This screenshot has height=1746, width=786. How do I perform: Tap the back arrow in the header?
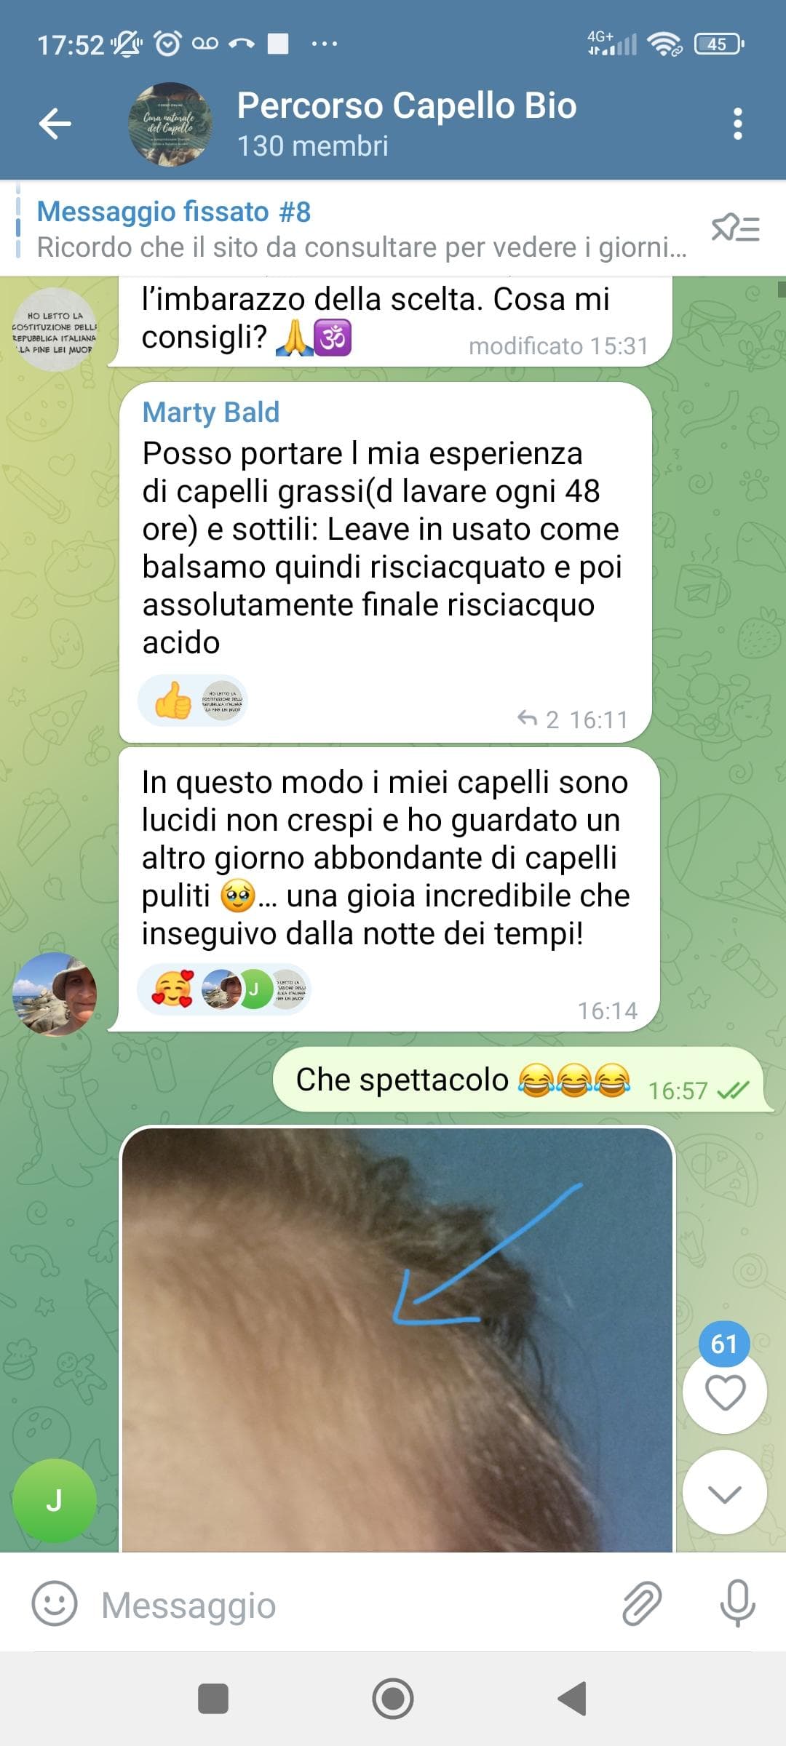tap(55, 124)
